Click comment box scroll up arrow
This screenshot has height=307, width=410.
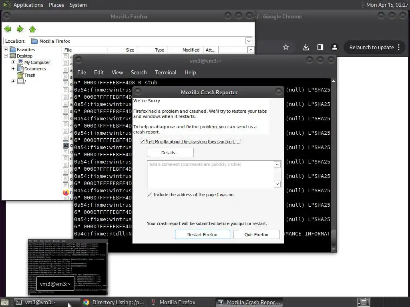tap(277, 164)
